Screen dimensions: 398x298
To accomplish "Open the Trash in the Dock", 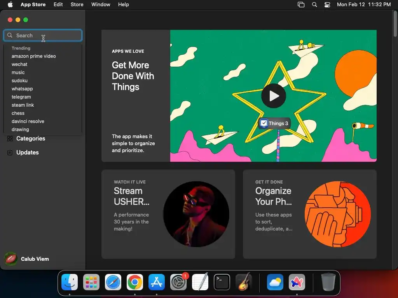I will click(328, 282).
